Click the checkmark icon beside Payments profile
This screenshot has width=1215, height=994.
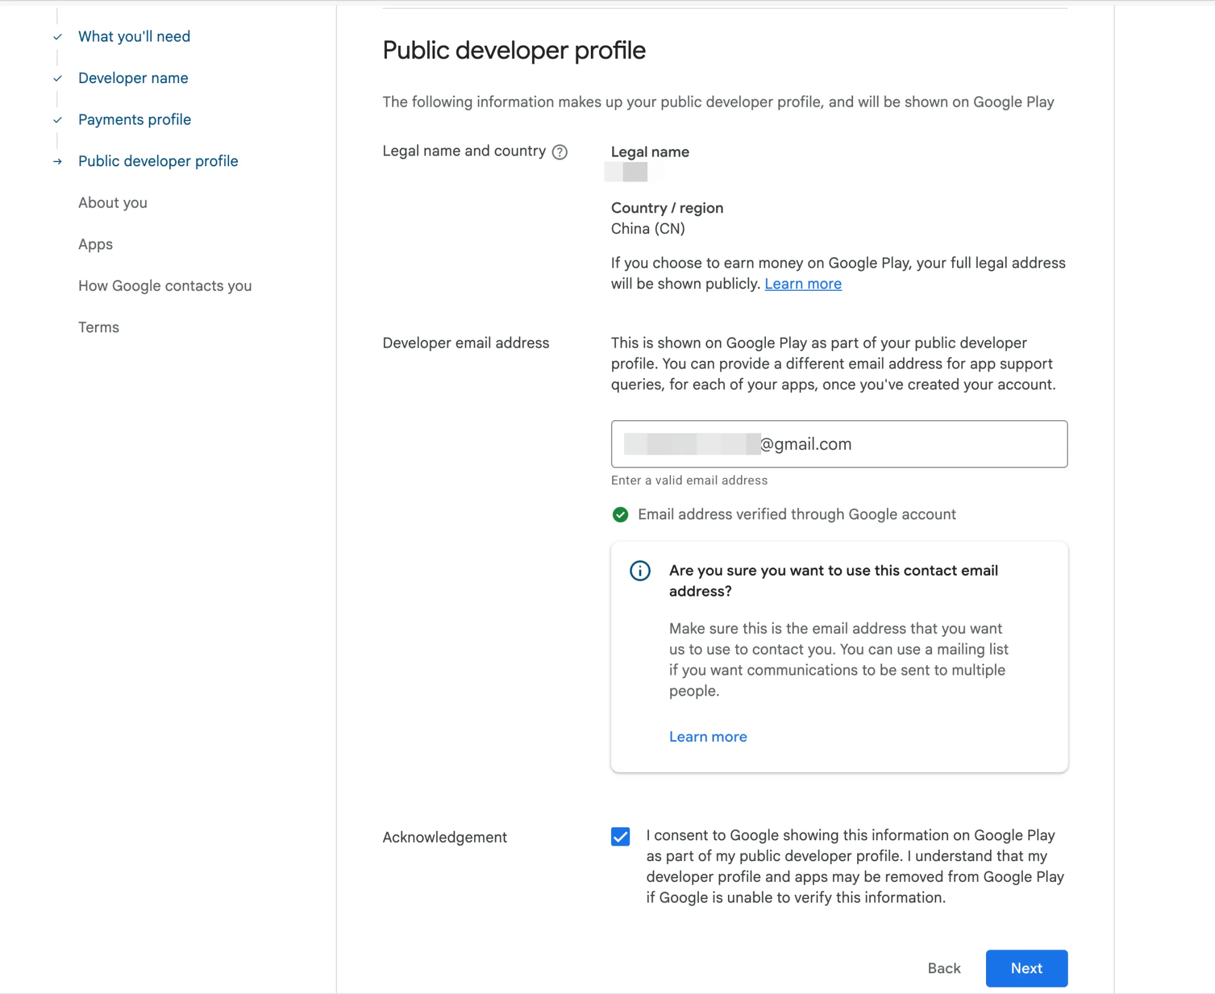click(57, 120)
